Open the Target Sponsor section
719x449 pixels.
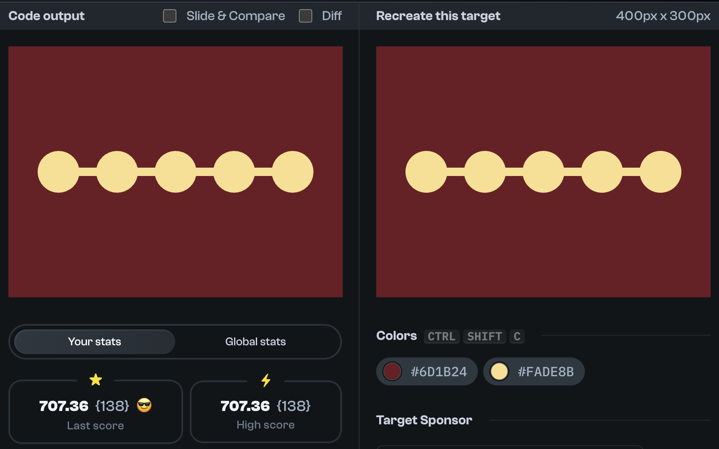tap(424, 420)
